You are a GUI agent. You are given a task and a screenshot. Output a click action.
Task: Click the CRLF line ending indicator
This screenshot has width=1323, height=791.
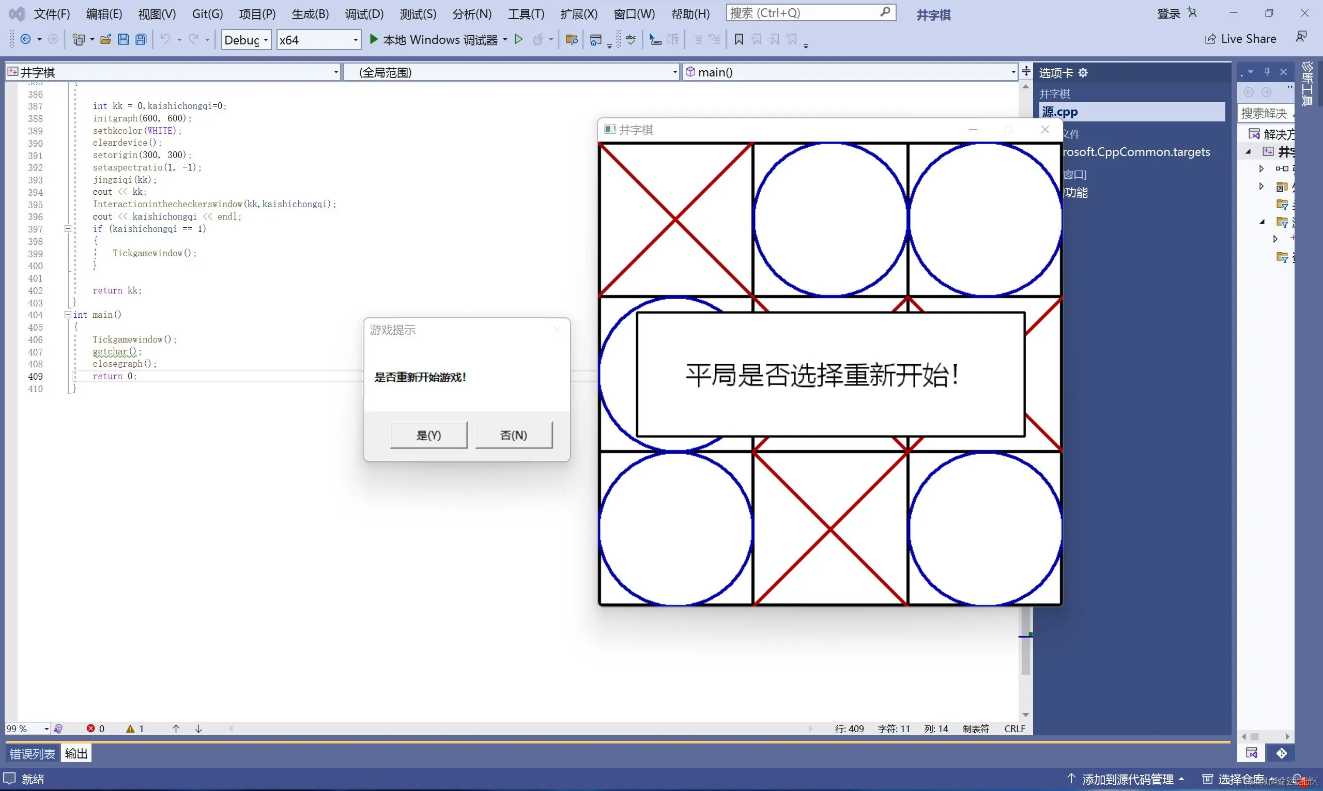coord(1014,728)
